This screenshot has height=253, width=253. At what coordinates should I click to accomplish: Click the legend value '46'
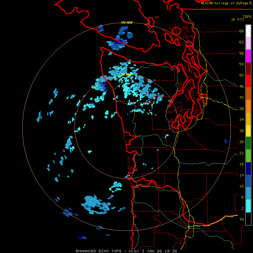coord(241,87)
